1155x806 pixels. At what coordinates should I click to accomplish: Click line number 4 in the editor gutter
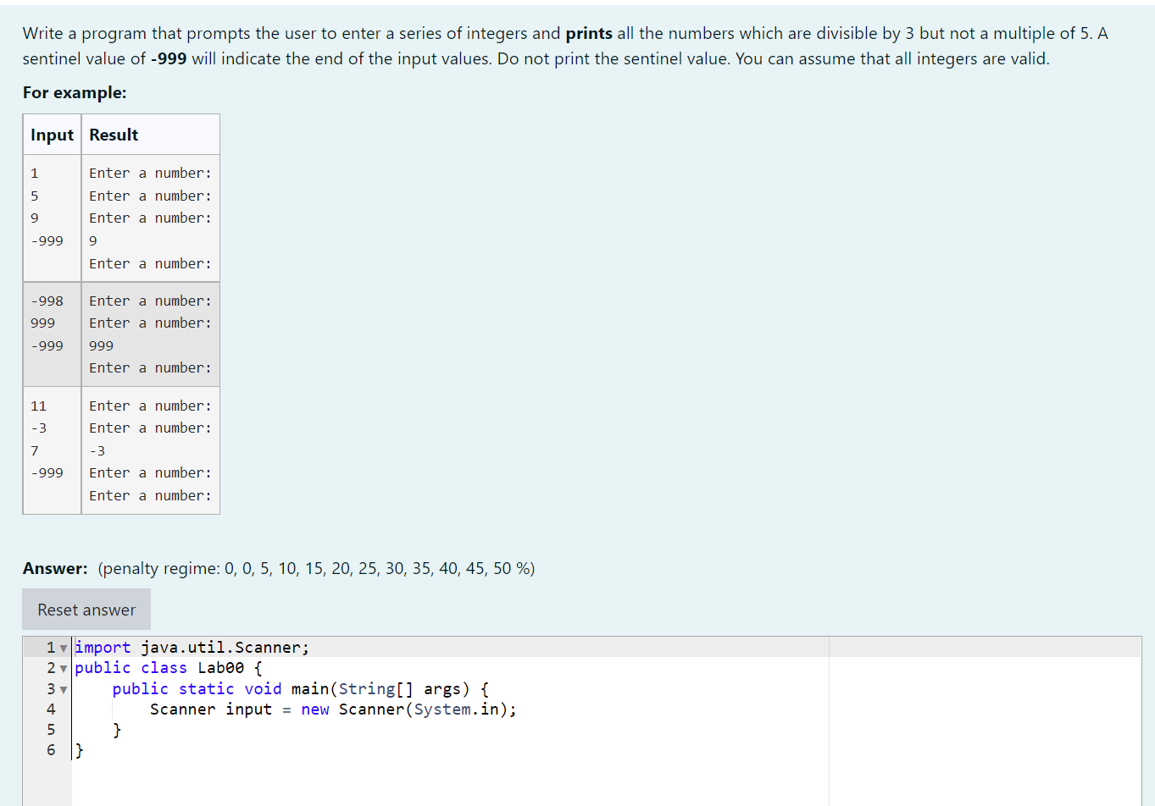pyautogui.click(x=50, y=709)
